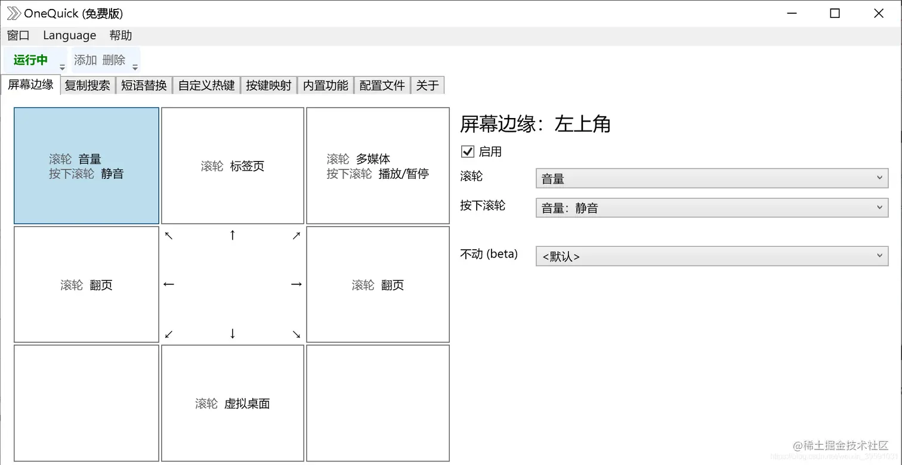Open the 按下滚轮 dropdown showing 音量：静音
The width and height of the screenshot is (902, 465).
tap(711, 207)
